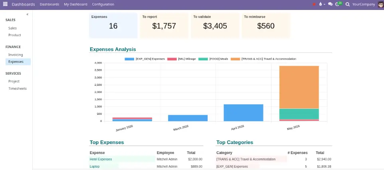The width and height of the screenshot is (384, 170).
Task: Toggle the green FOOD Meals legend swatch
Action: [203, 59]
